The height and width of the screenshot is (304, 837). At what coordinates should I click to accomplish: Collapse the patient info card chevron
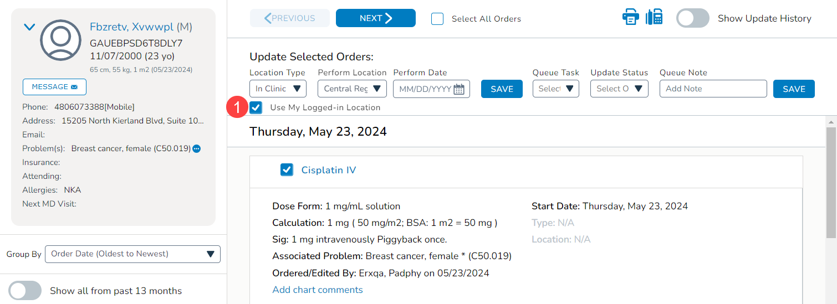[29, 27]
